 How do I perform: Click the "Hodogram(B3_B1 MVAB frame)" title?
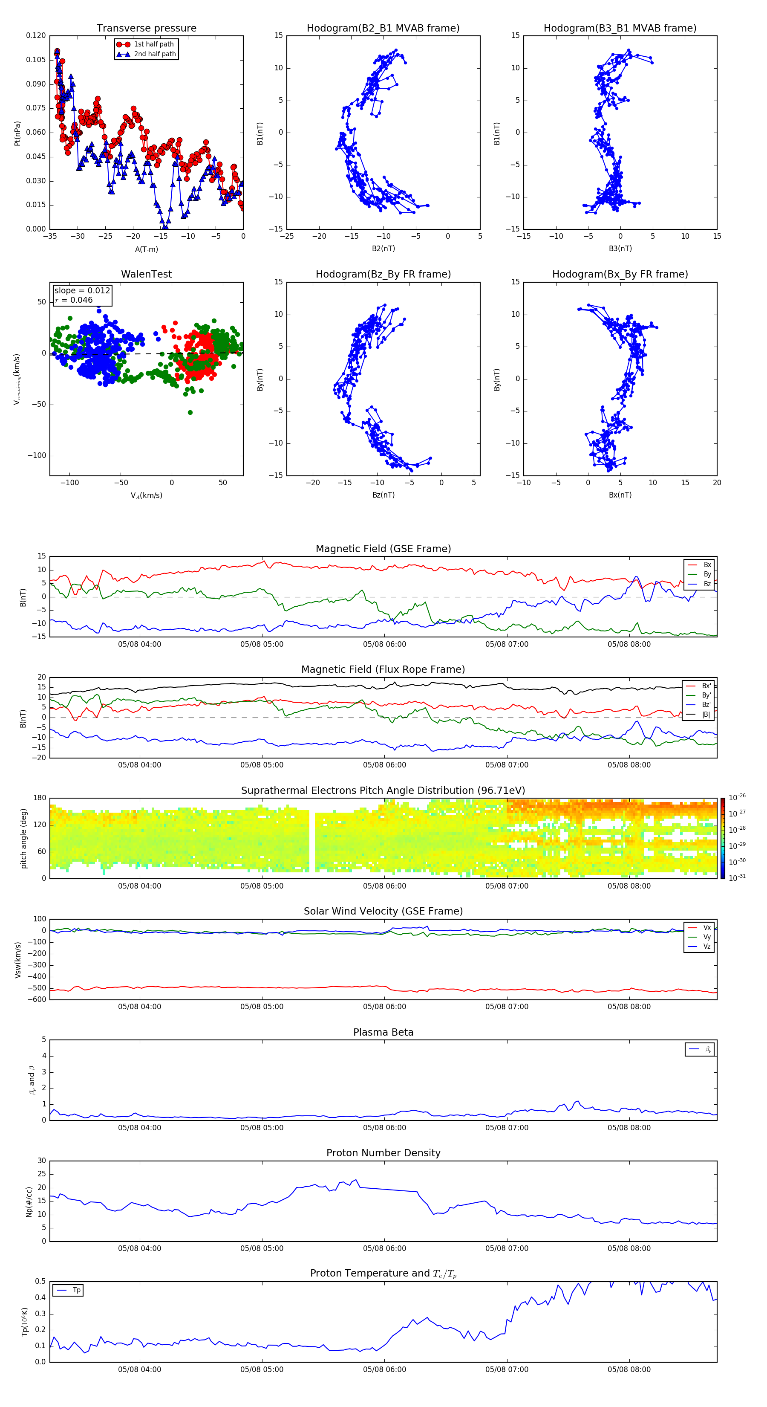620,28
